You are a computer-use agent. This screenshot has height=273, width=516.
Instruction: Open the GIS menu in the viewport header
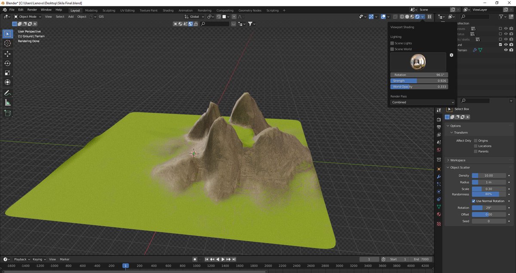point(101,17)
